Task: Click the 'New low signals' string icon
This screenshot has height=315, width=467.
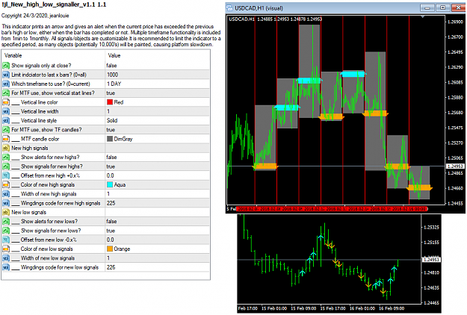Action: [6, 212]
